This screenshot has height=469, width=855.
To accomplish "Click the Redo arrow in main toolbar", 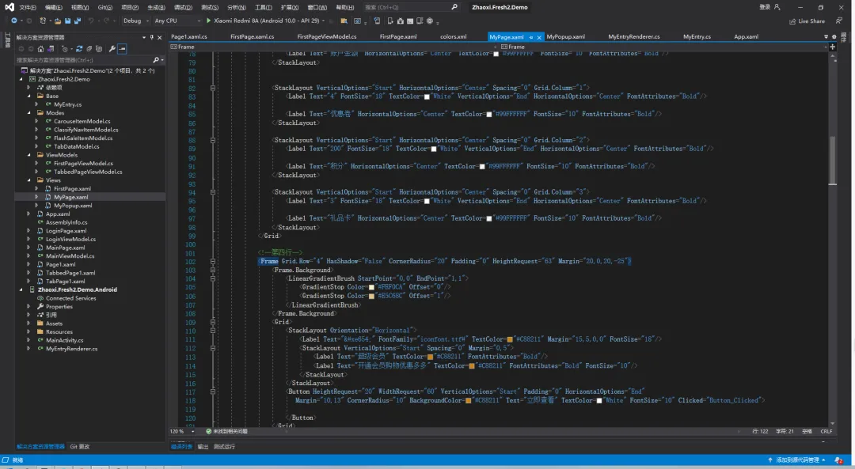I will [106, 21].
